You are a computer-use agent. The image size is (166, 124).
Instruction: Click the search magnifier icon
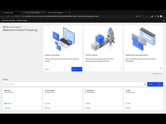click(5, 84)
